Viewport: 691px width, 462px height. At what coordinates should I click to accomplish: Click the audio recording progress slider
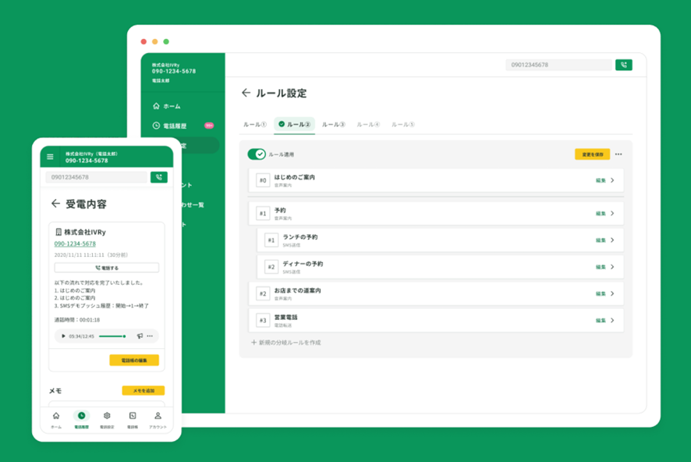coord(113,336)
